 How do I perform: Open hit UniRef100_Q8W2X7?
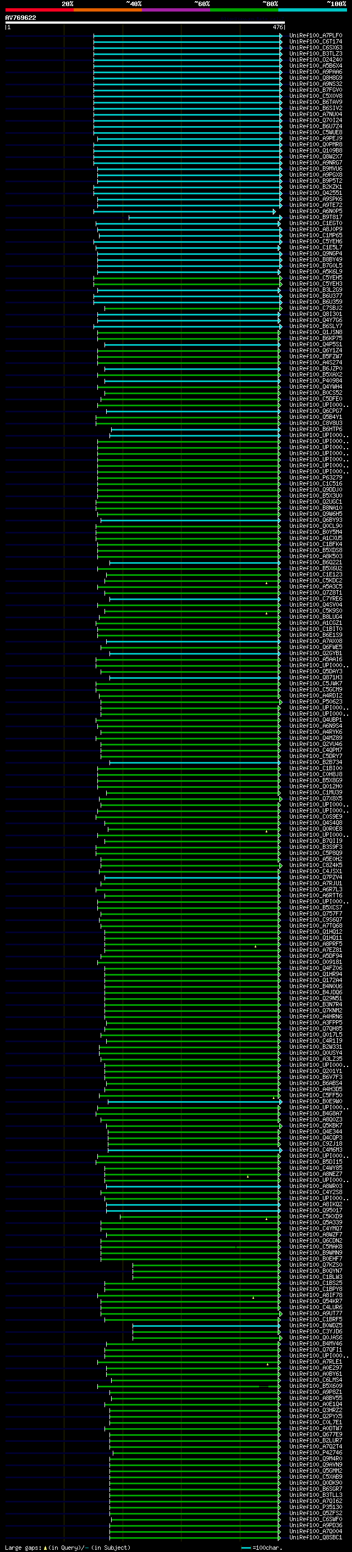point(315,157)
